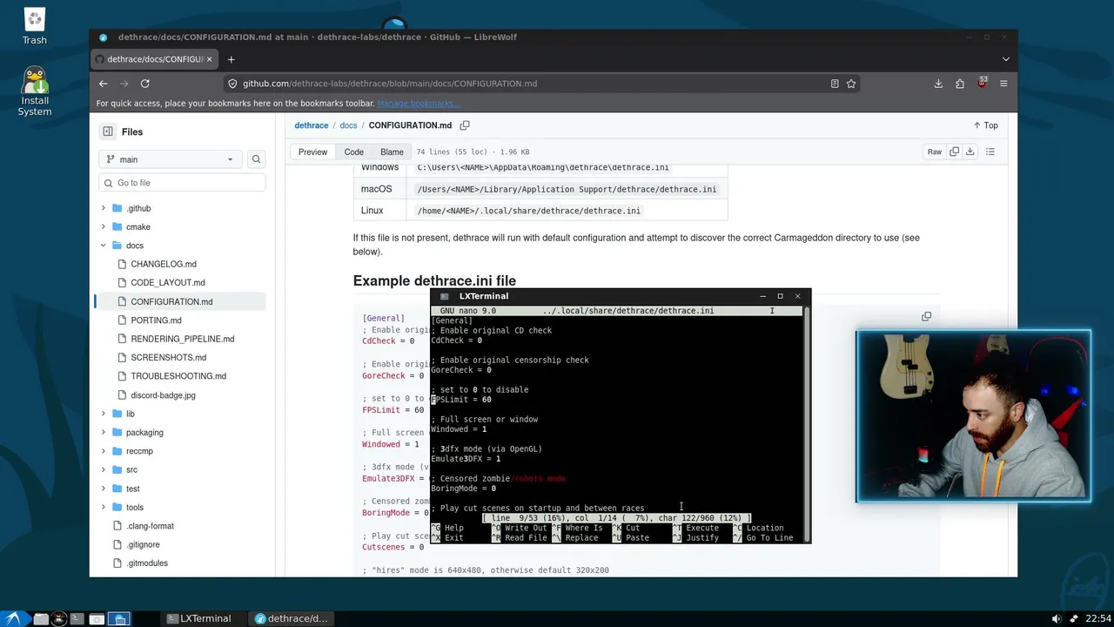
Task: Copy the file path beside CONFIGURATION.md breadcrumb
Action: [x=465, y=125]
